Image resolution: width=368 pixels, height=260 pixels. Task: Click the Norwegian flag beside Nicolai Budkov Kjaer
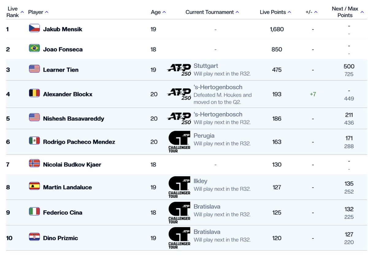click(34, 163)
